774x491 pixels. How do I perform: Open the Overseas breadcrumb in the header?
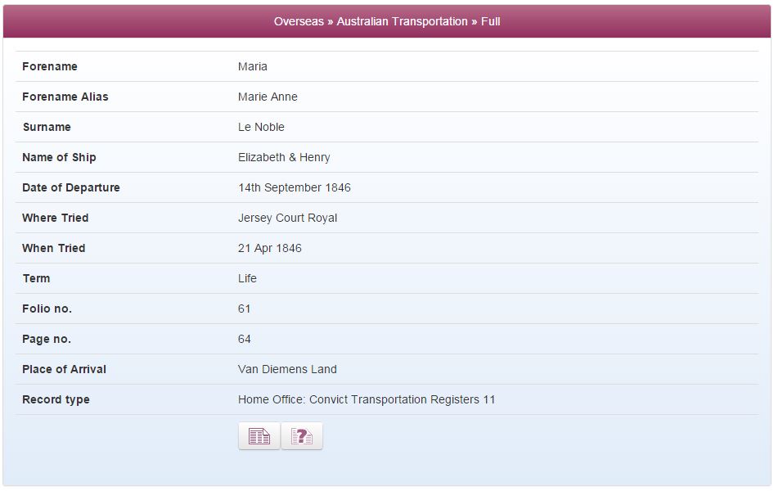pos(299,22)
